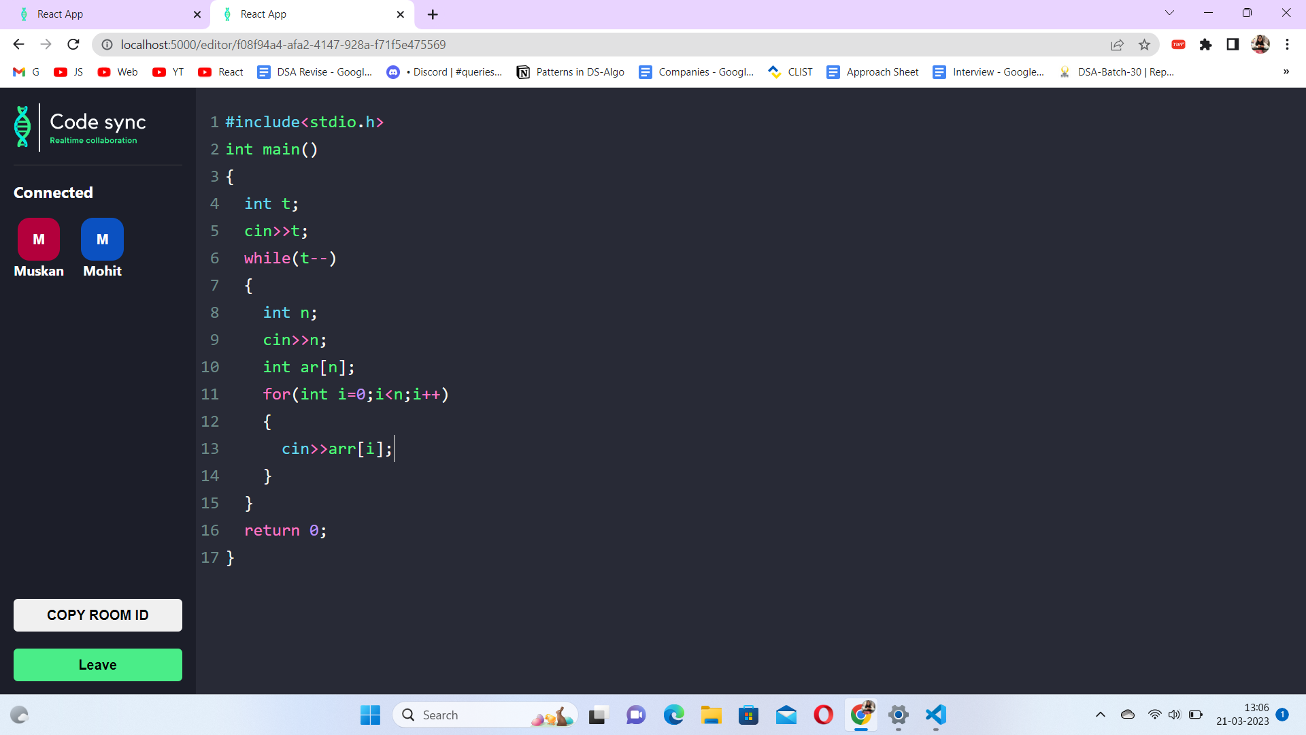Open the share page icon
The height and width of the screenshot is (735, 1306).
pyautogui.click(x=1118, y=44)
